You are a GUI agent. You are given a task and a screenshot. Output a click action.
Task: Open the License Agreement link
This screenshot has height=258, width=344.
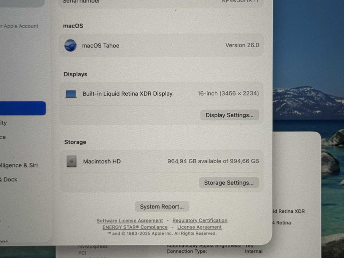coord(199,227)
